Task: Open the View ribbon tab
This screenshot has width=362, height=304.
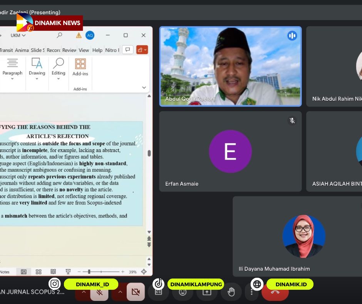Action: [x=84, y=50]
